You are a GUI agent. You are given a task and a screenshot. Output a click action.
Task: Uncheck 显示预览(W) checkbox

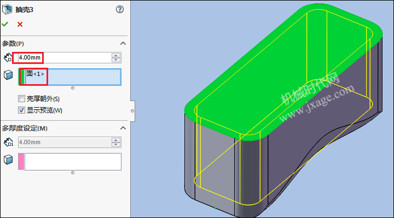pyautogui.click(x=21, y=110)
